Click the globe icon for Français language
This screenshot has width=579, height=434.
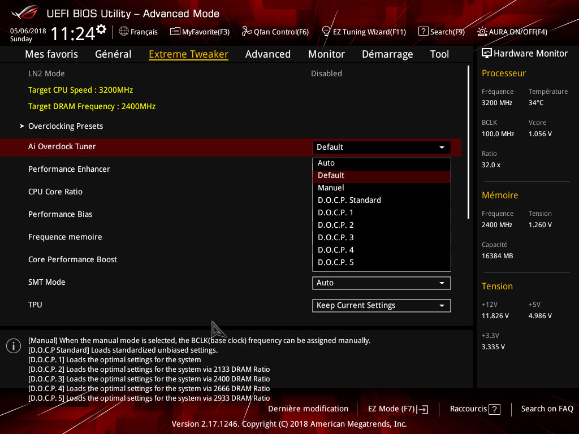(124, 32)
